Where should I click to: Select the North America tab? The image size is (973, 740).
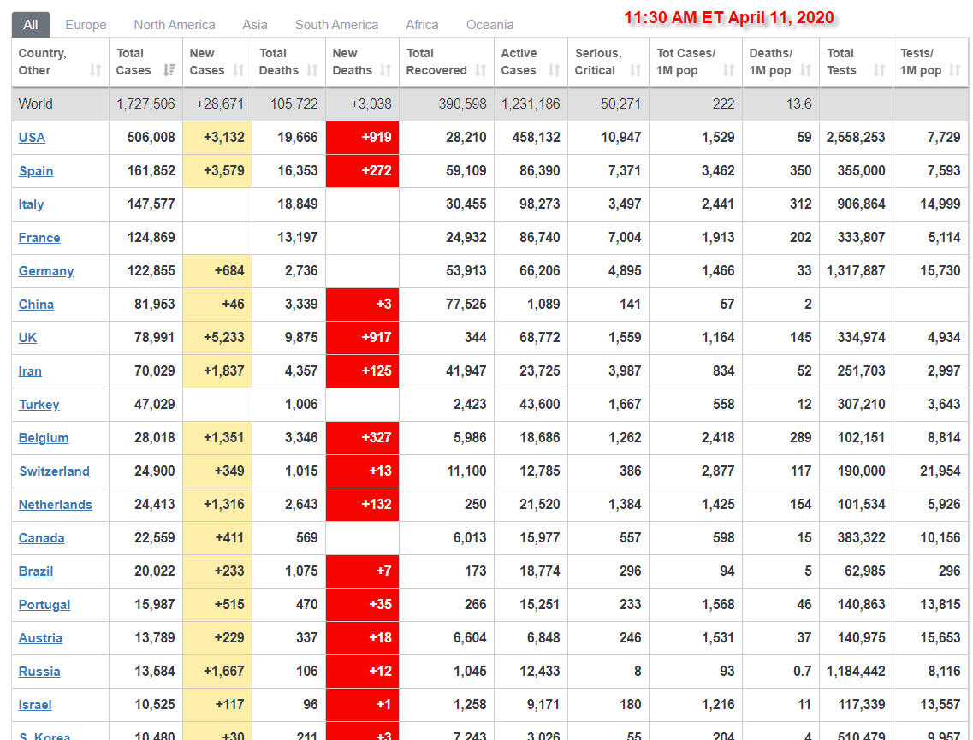coord(175,25)
